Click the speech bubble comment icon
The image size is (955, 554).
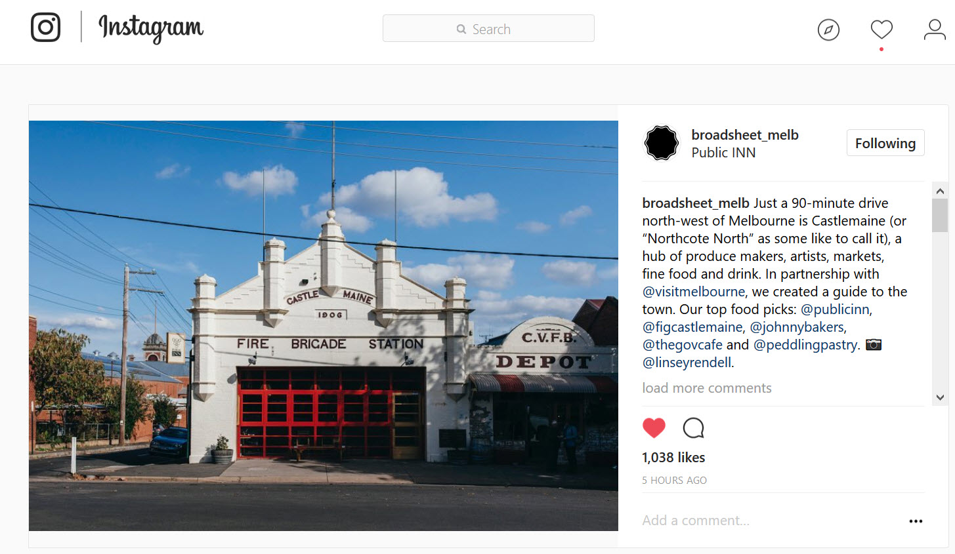coord(693,428)
